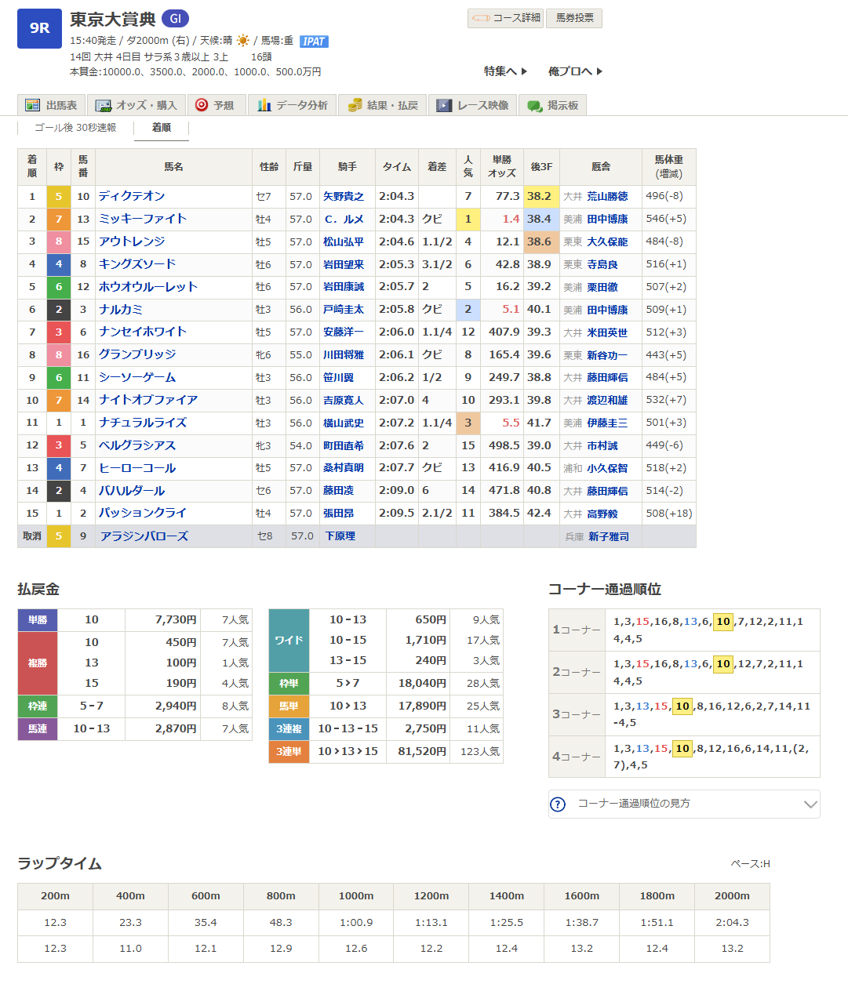Click the 掲示板 speech bubble icon

pyautogui.click(x=535, y=105)
